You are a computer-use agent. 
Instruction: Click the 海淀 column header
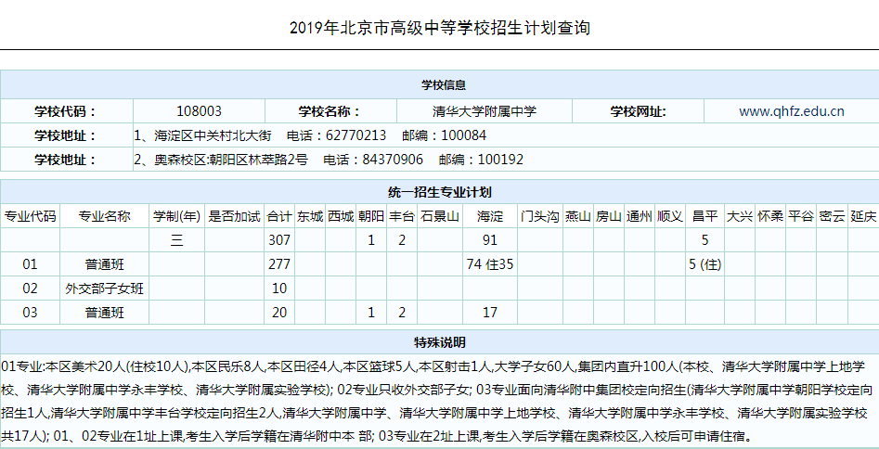[x=490, y=216]
